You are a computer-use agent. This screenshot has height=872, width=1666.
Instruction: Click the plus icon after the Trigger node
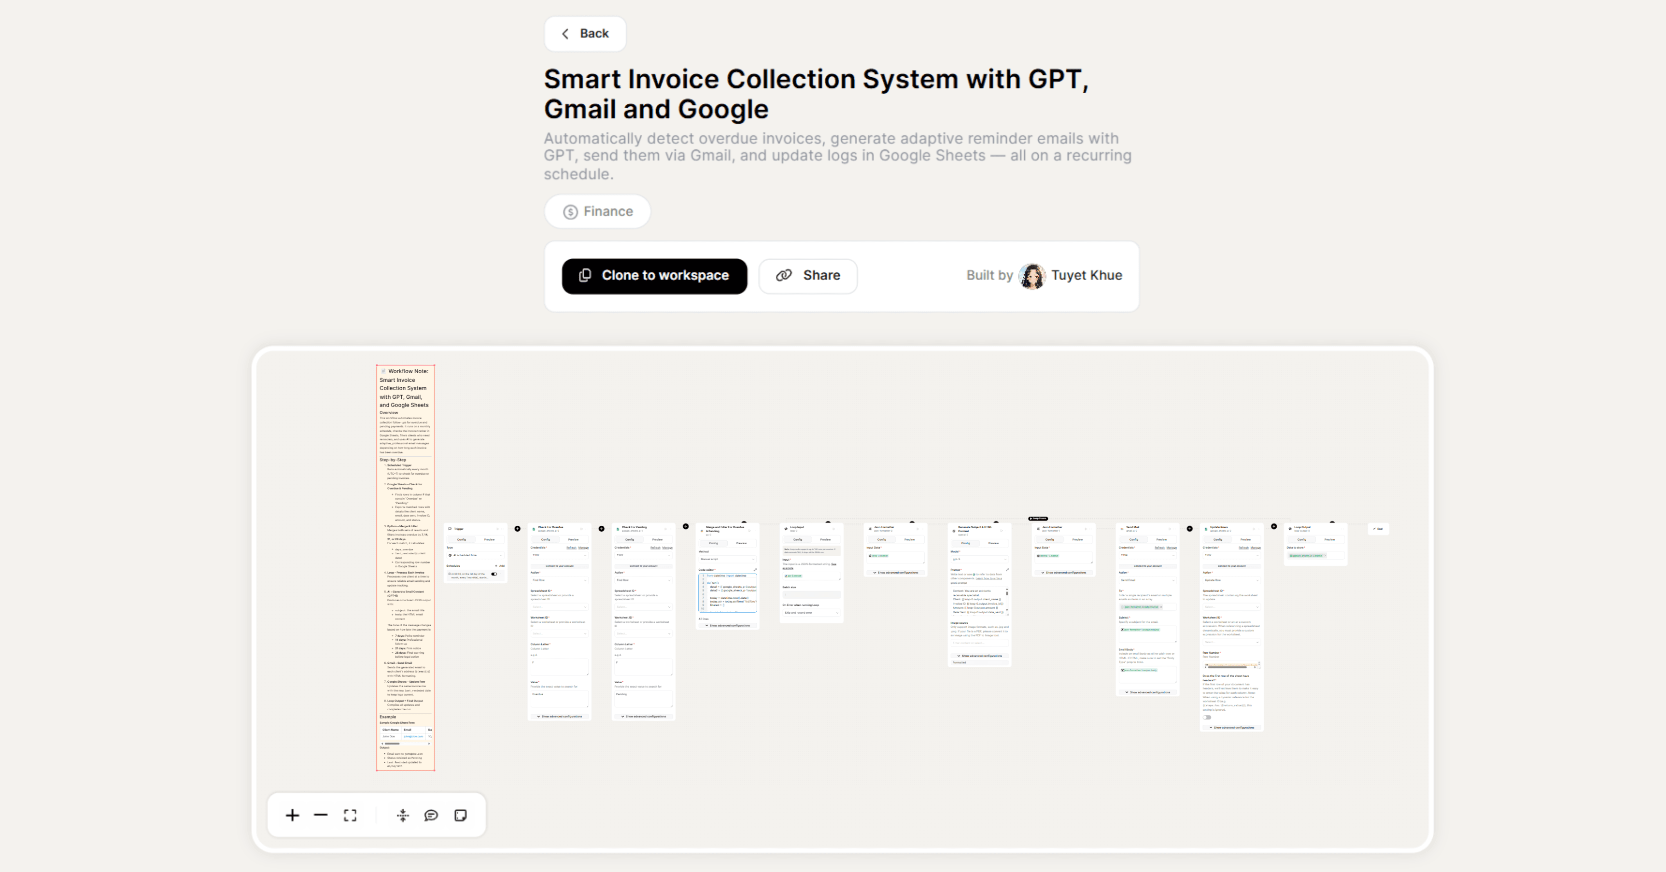pyautogui.click(x=516, y=529)
